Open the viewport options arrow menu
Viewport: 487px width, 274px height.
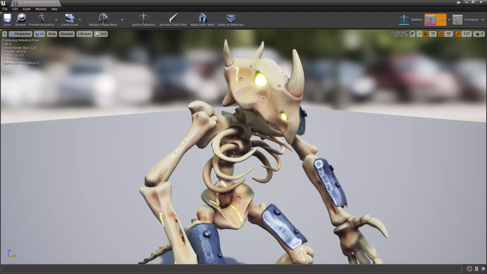click(5, 34)
